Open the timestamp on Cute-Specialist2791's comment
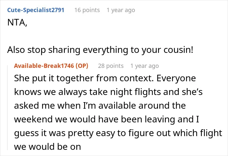Screen dimensions: 228x156 click(121, 10)
